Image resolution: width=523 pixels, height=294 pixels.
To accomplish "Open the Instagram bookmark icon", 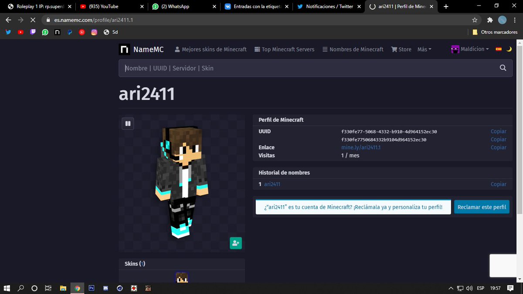I will pos(94,32).
